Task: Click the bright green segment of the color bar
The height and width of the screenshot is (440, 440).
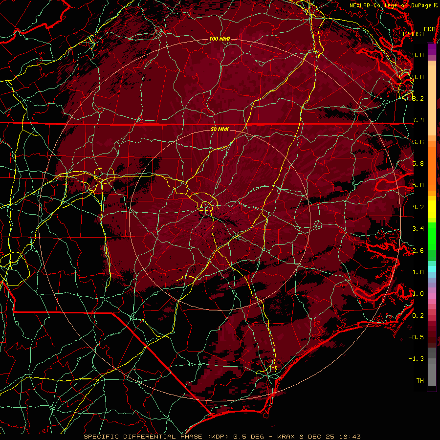Action: pos(432,236)
